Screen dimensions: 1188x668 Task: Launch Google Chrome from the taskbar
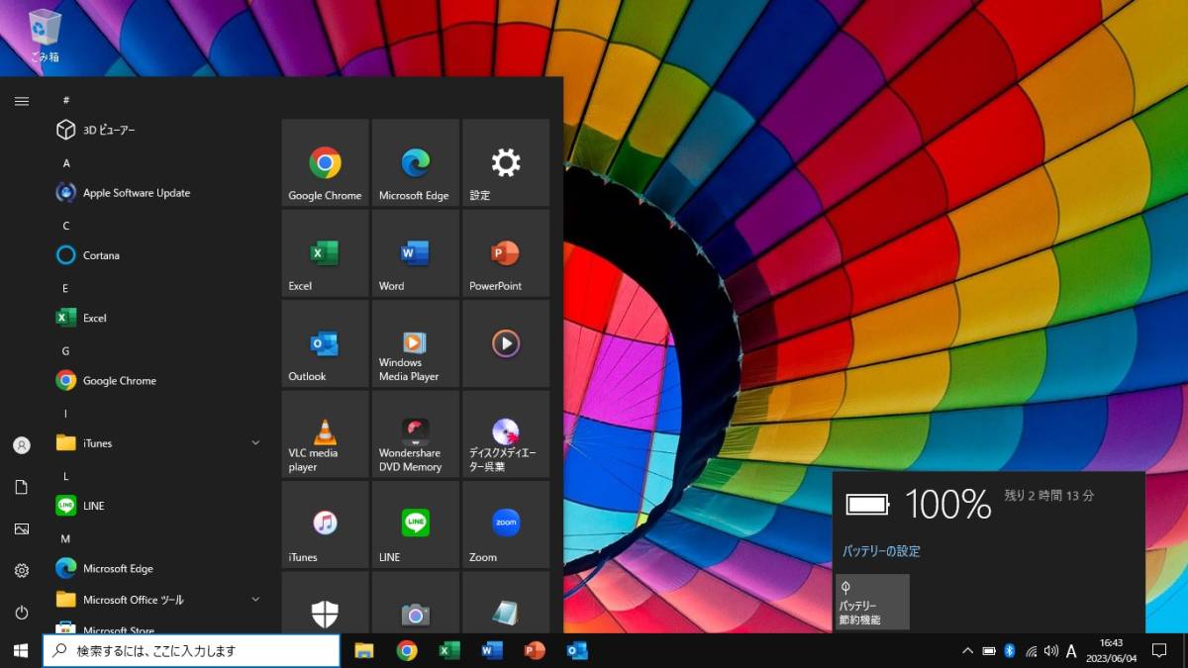click(x=407, y=650)
